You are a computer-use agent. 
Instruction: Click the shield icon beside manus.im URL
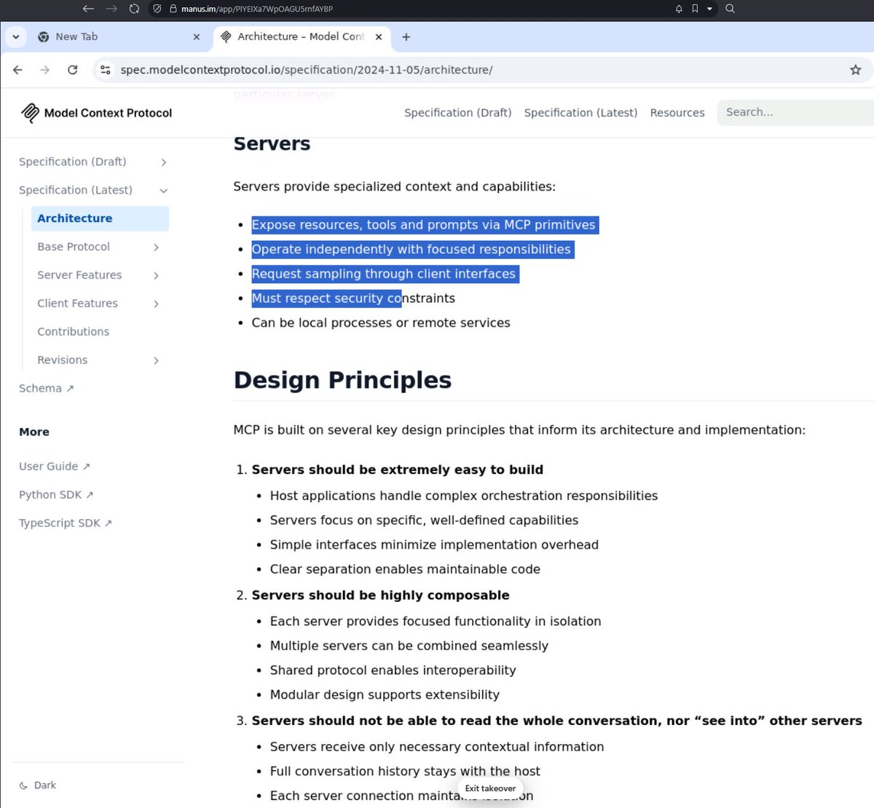(x=157, y=9)
